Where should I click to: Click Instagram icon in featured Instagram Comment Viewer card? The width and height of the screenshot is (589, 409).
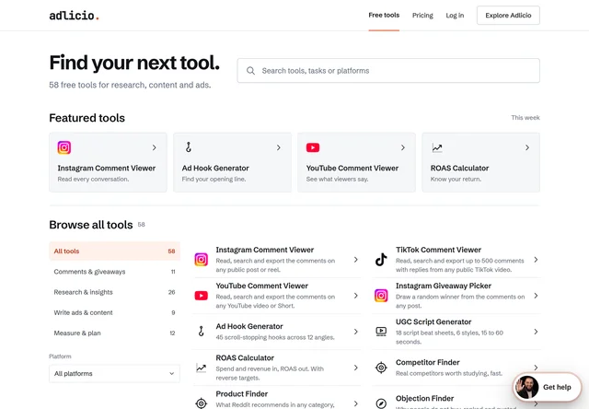tap(64, 147)
